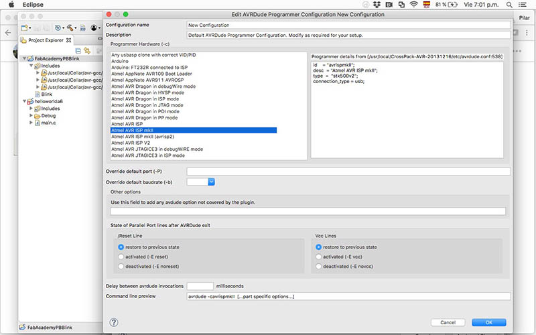
Task: Collapse Includes under FabAcademyPBBlink
Action: 31,66
